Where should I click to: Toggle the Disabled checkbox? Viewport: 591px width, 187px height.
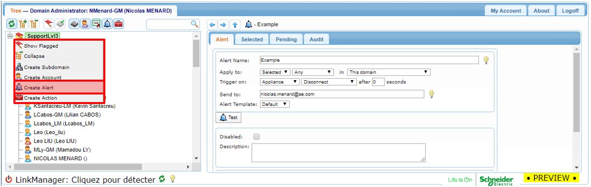click(x=256, y=136)
